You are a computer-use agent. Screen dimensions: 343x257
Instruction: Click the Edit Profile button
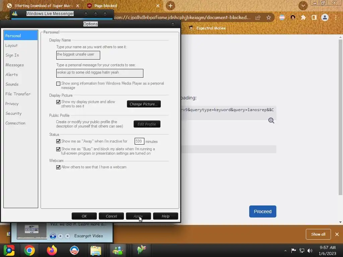pyautogui.click(x=147, y=124)
